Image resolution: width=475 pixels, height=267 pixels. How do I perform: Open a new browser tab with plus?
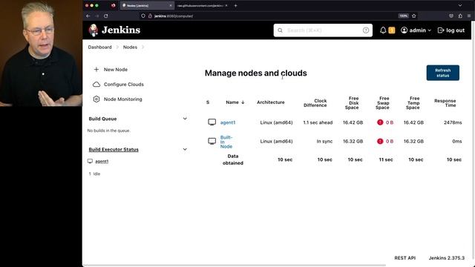point(235,5)
